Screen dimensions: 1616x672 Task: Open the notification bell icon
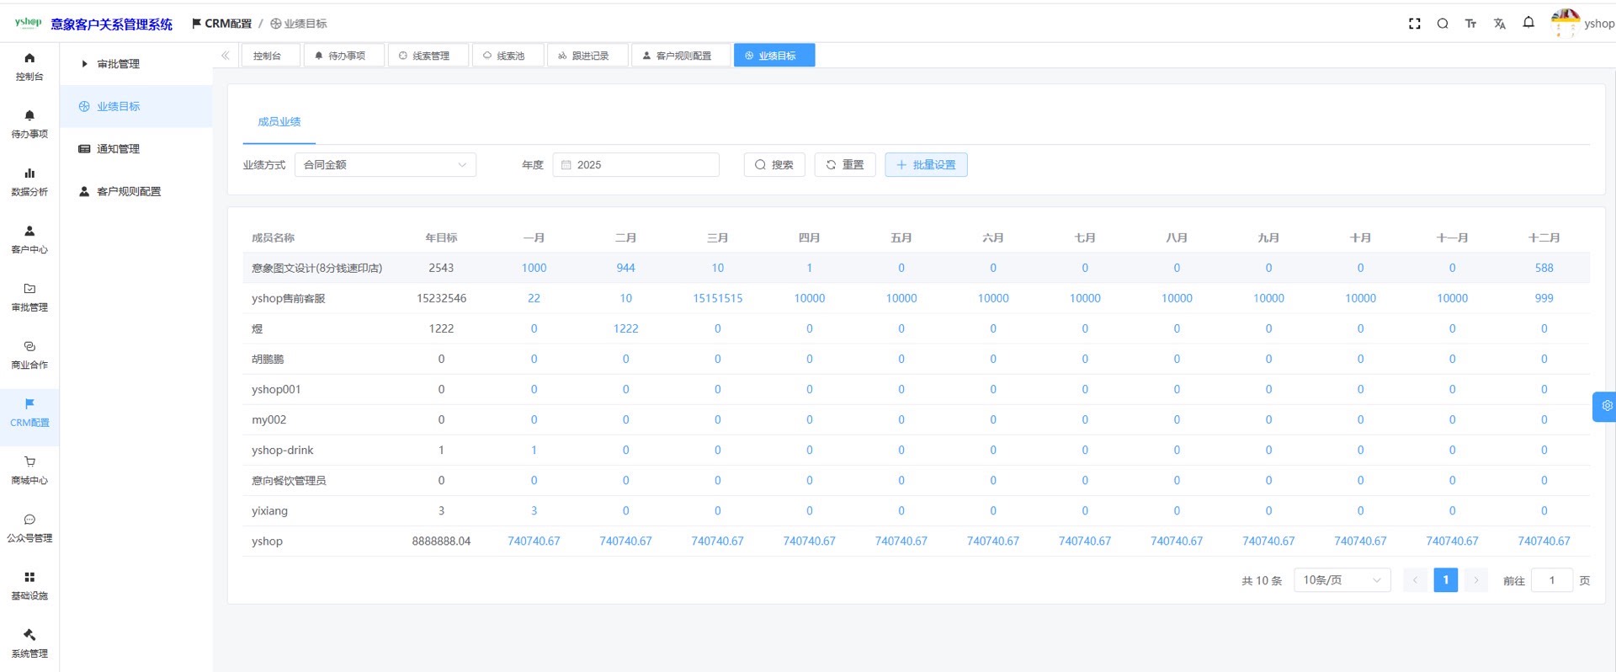point(1528,23)
